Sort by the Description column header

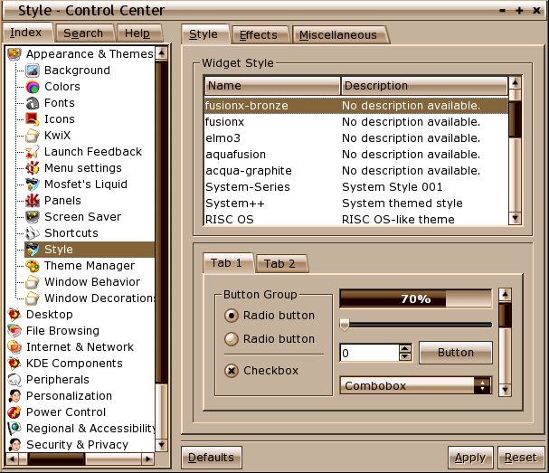coord(424,86)
